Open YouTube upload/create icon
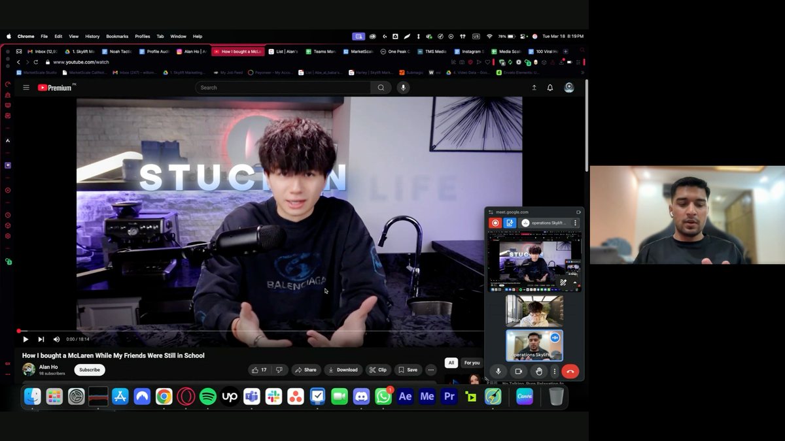The height and width of the screenshot is (441, 785). (534, 88)
